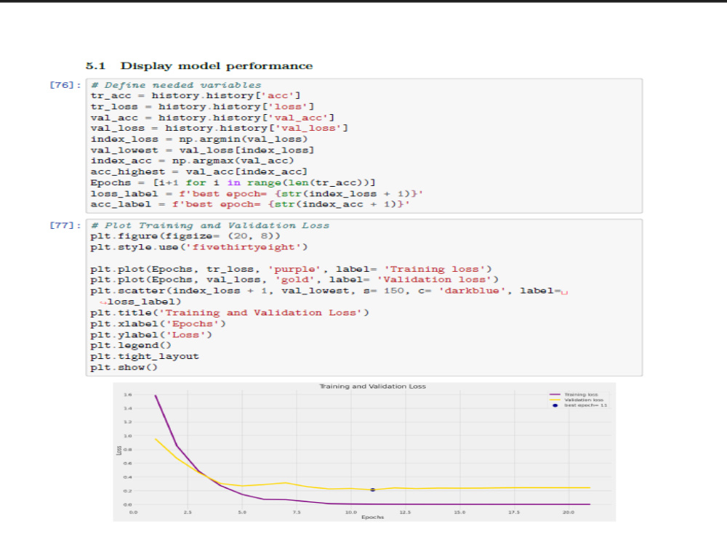727x545 pixels.
Task: Click the line plt.tight_layout
Action: 145,356
